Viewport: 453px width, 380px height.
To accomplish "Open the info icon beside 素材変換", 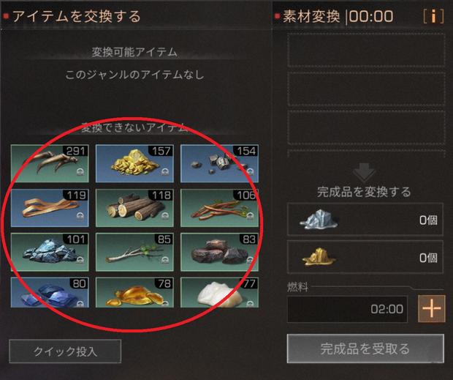I will tap(433, 16).
